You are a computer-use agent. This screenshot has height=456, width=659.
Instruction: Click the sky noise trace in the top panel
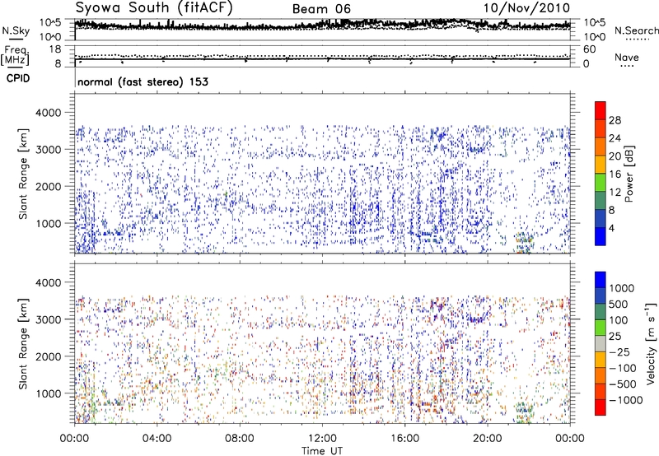[322, 25]
